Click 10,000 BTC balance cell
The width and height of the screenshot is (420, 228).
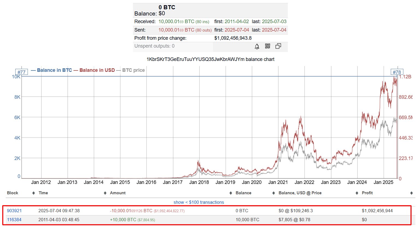tap(247, 220)
